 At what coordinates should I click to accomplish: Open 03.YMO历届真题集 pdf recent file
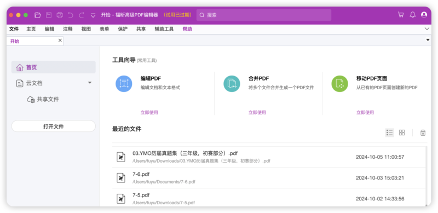pos(269,157)
